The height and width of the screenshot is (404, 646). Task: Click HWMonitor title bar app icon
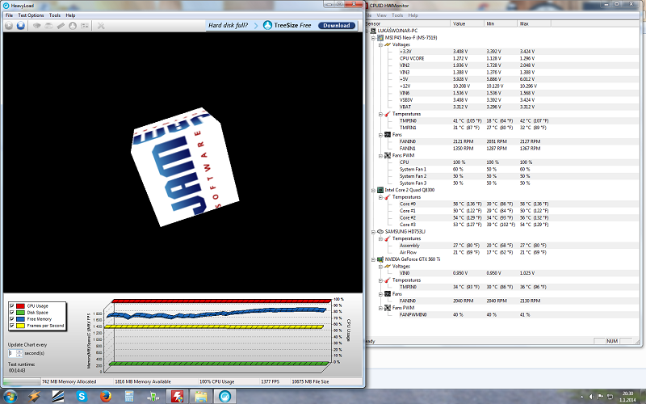coord(366,6)
